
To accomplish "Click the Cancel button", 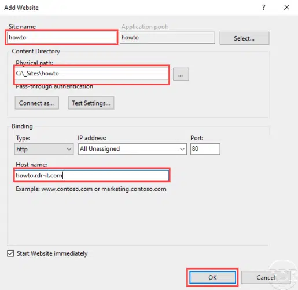I will [266, 277].
